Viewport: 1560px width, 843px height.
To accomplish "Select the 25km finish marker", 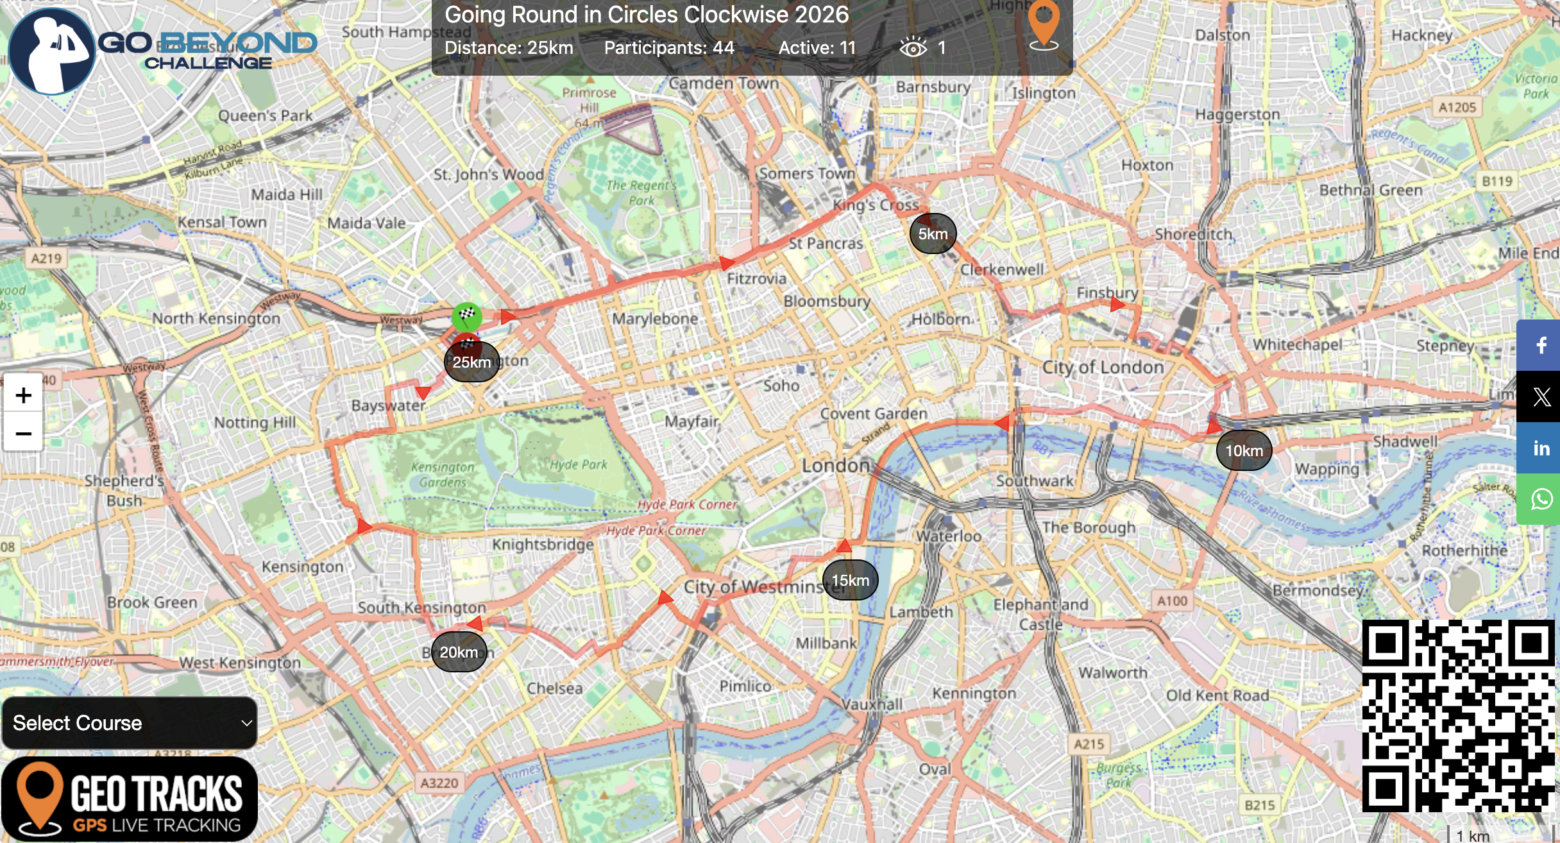I will pos(471,362).
